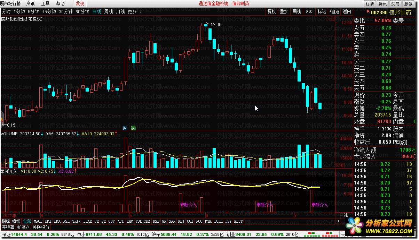Switch to 1分钟 chart period
419x240 pixels.
(x=19, y=11)
